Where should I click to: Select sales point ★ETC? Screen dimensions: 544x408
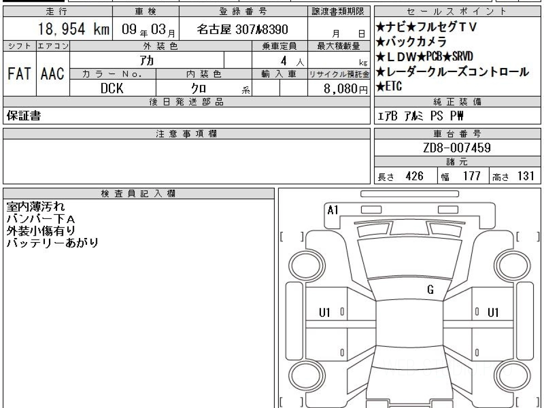[x=389, y=86]
